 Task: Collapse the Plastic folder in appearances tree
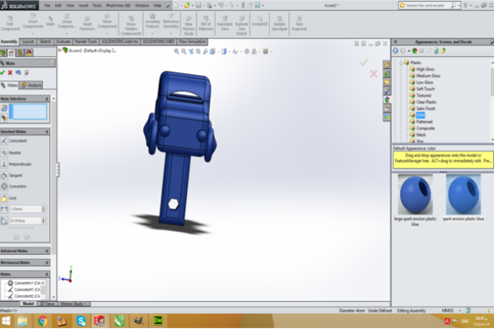point(401,63)
